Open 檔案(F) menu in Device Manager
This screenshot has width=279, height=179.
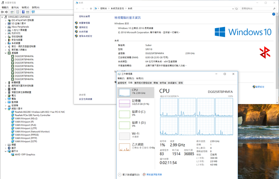(5, 7)
